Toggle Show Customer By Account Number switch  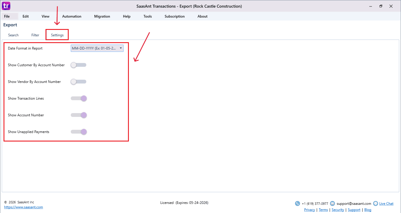pos(78,65)
